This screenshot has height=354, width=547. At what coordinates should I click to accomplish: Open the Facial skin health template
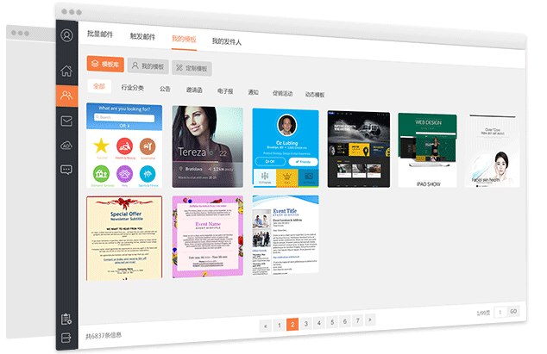(x=493, y=151)
